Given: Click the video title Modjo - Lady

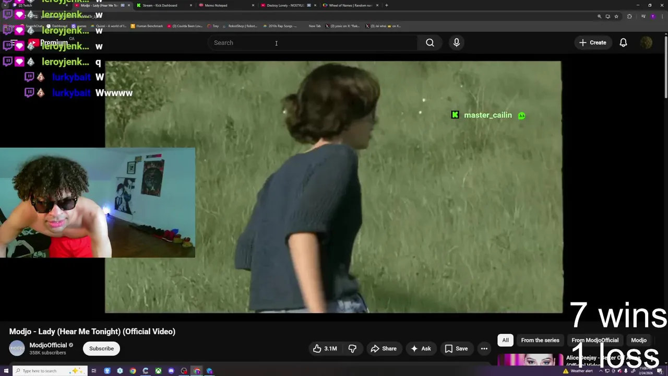Looking at the screenshot, I should 92,331.
